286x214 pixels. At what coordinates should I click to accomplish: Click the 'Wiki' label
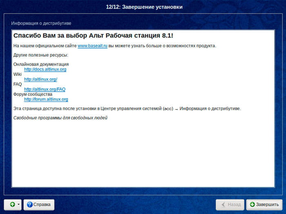(x=17, y=74)
